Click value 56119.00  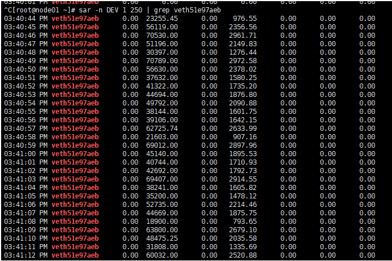(162, 27)
